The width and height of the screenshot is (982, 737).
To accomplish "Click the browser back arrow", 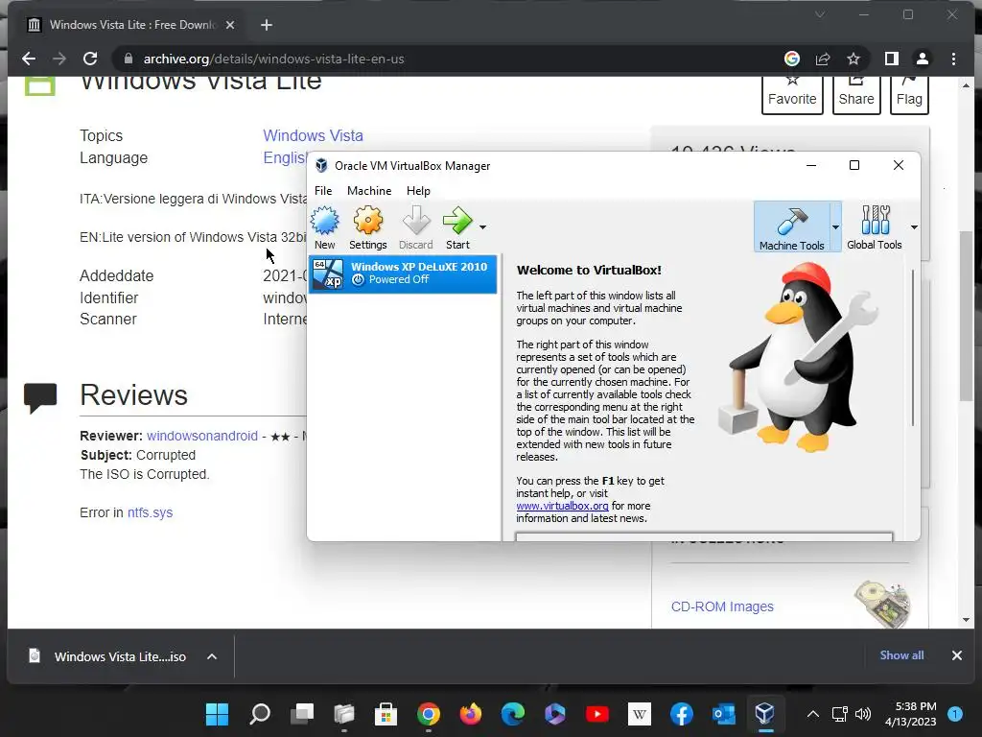I will (x=29, y=59).
